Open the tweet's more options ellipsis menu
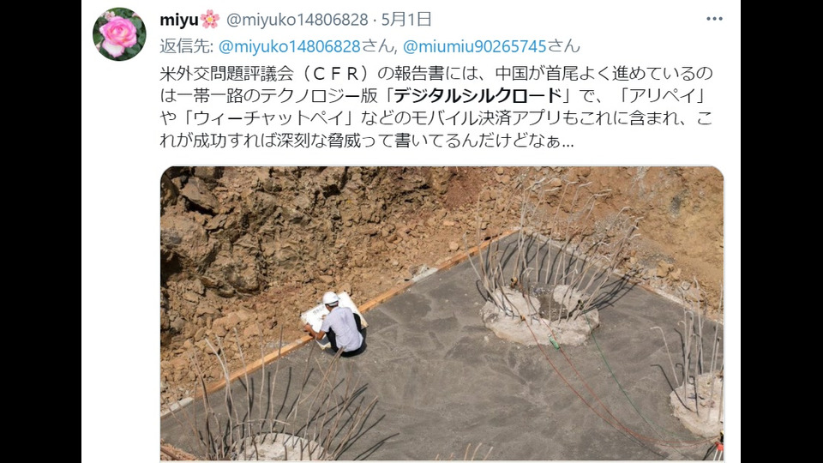This screenshot has width=823, height=463. click(x=714, y=19)
